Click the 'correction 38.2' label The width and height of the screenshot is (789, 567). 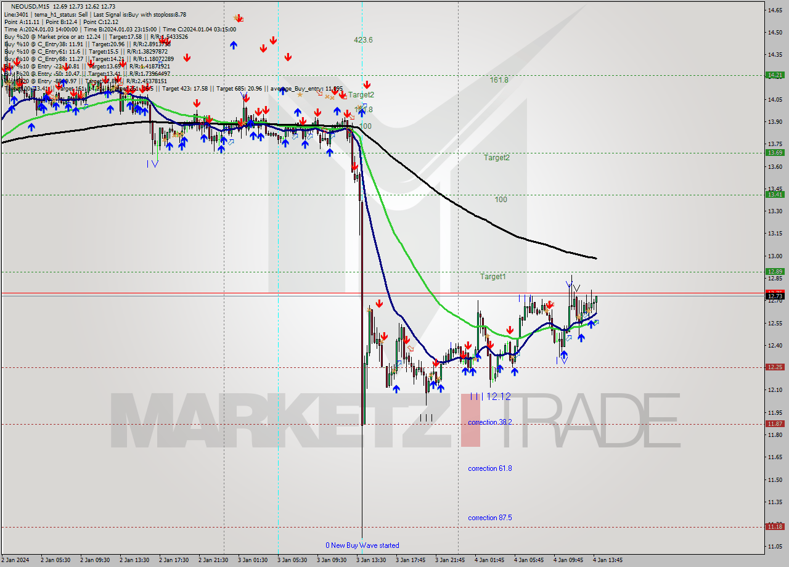pos(490,422)
